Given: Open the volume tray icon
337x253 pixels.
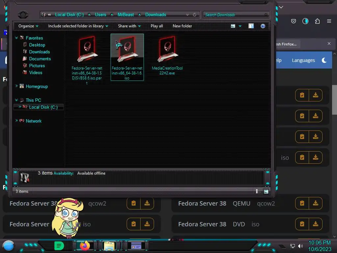Looking at the screenshot, I should click(x=300, y=246).
